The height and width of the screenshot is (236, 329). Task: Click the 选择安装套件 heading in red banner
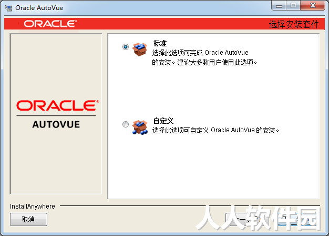[294, 24]
